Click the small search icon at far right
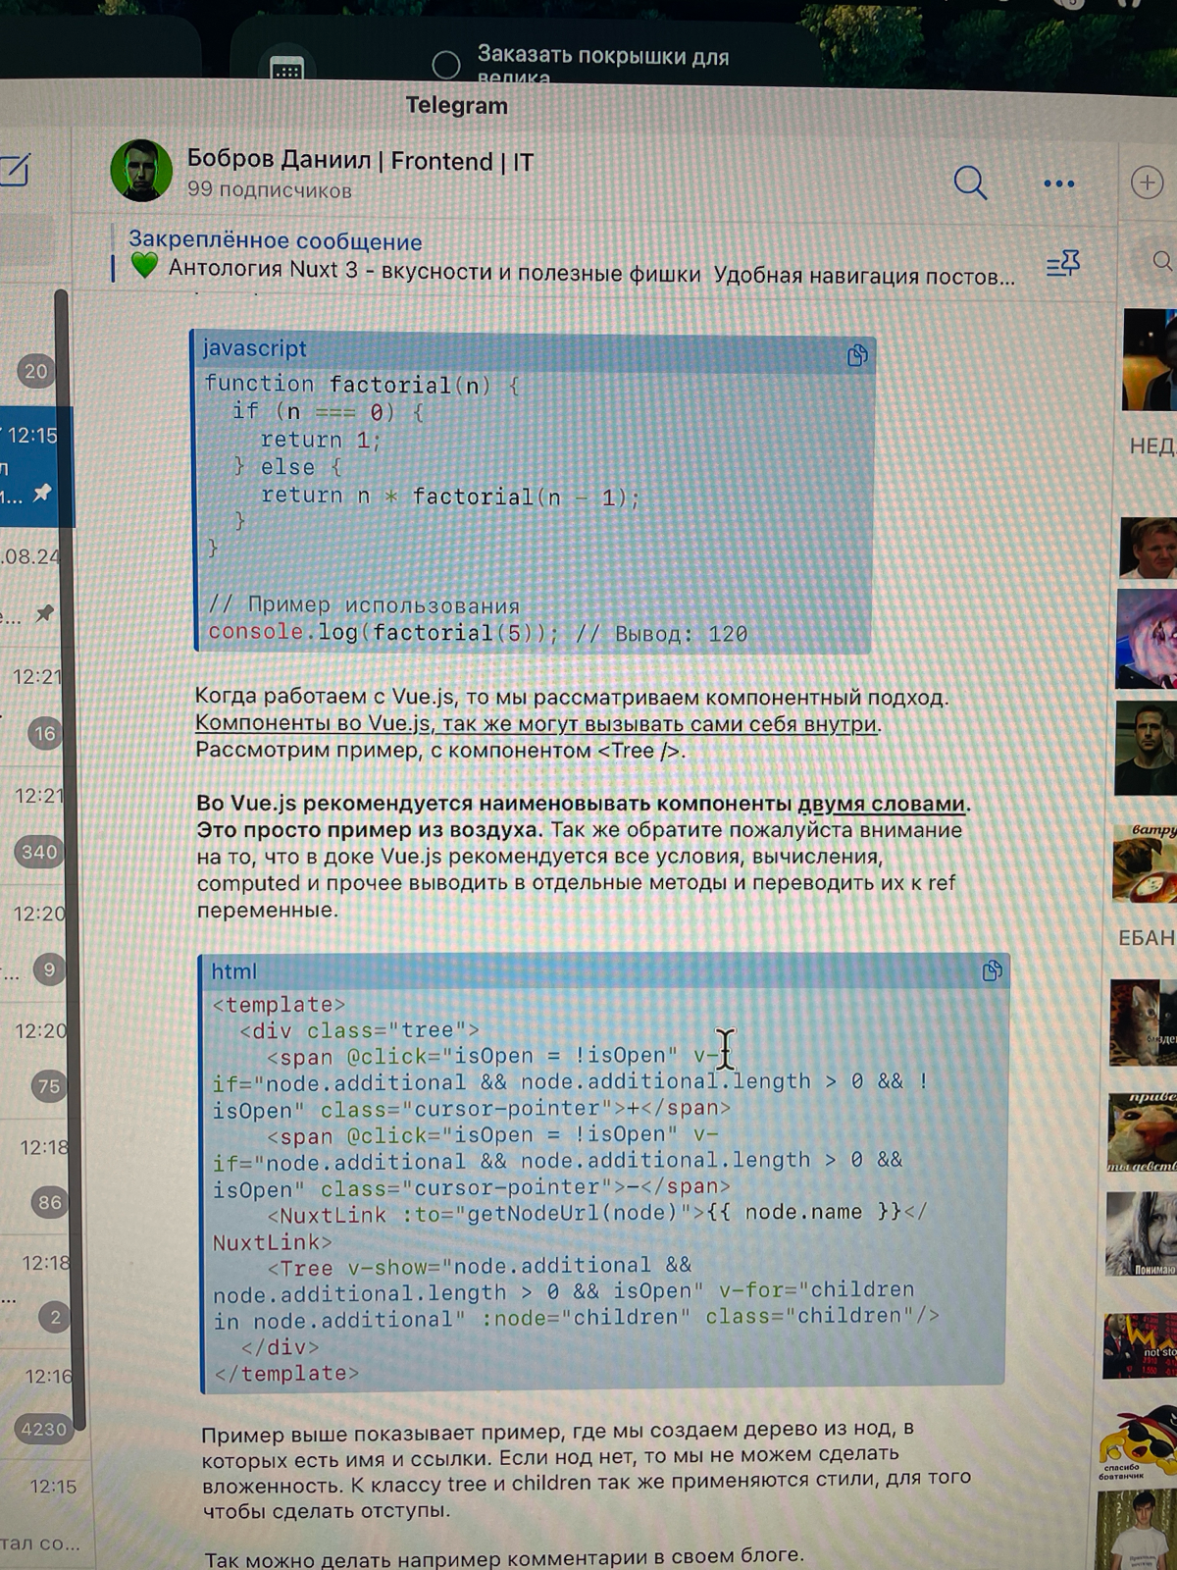The image size is (1177, 1570). point(1161,261)
